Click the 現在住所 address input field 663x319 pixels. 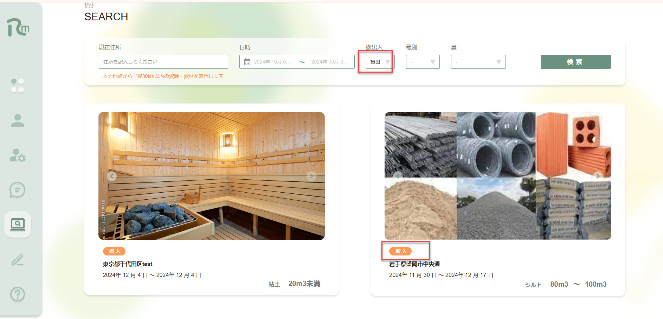(x=163, y=62)
